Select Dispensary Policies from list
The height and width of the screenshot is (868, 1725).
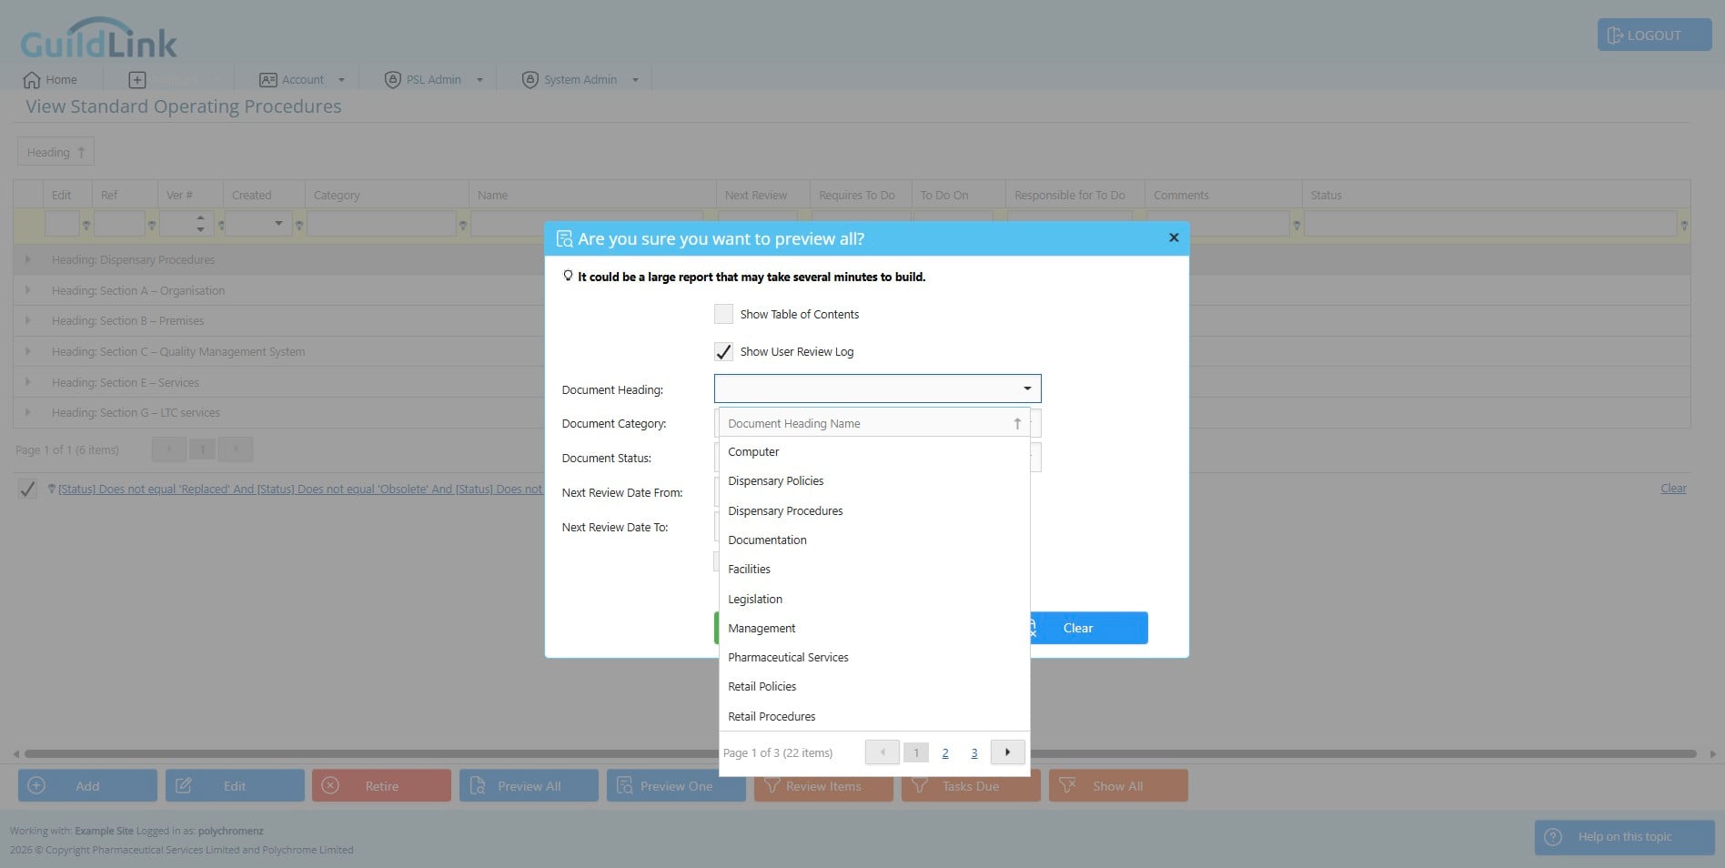click(x=874, y=481)
